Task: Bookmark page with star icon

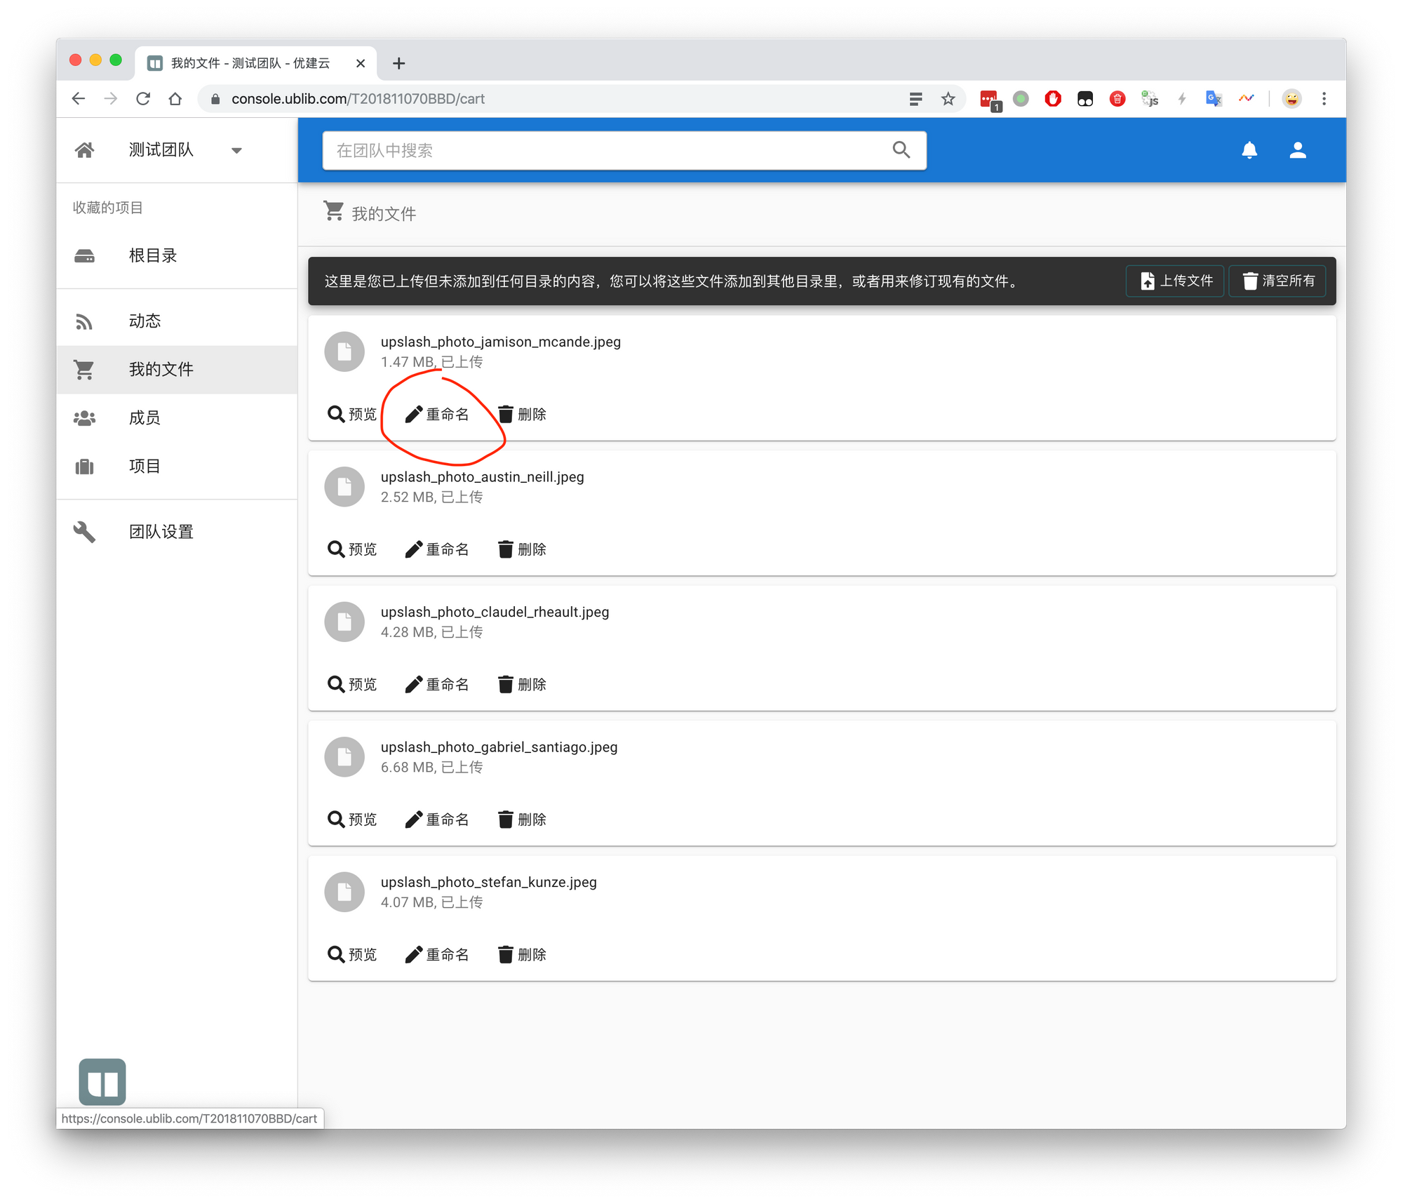Action: coord(948,99)
